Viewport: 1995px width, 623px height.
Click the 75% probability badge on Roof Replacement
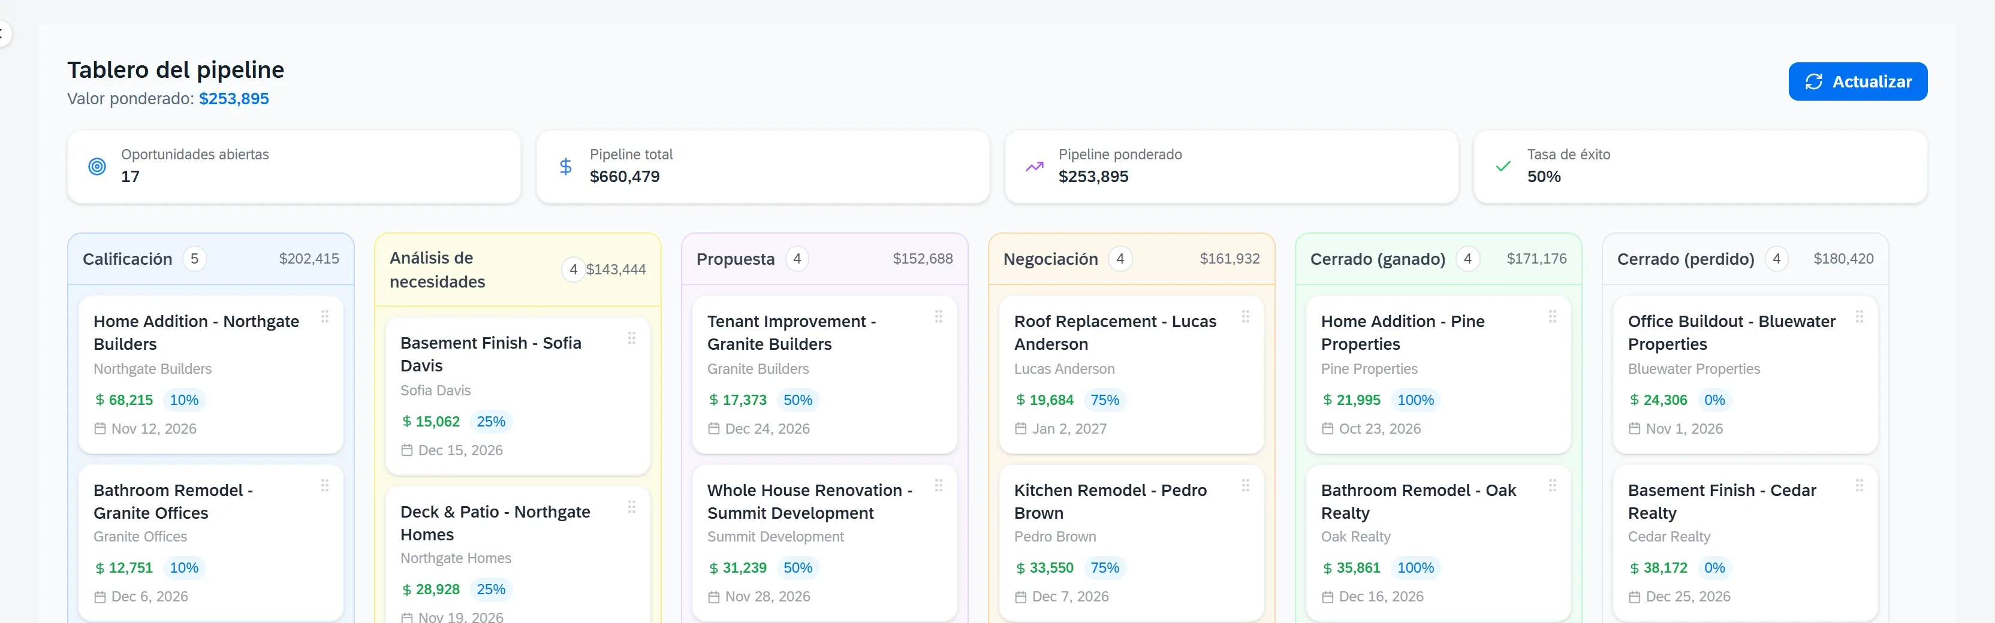[x=1104, y=400]
